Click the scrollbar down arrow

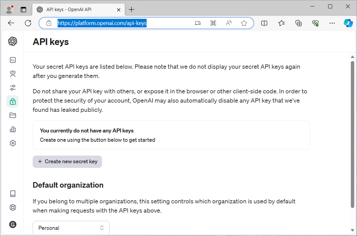pyautogui.click(x=352, y=230)
